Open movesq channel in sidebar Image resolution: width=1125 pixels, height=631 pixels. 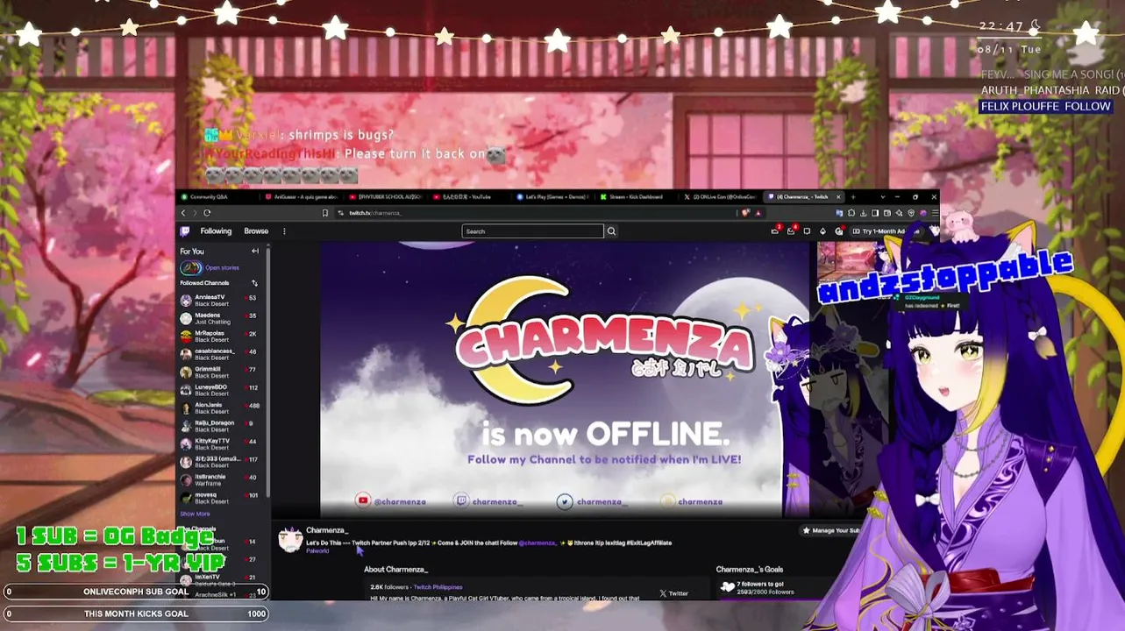(221, 498)
